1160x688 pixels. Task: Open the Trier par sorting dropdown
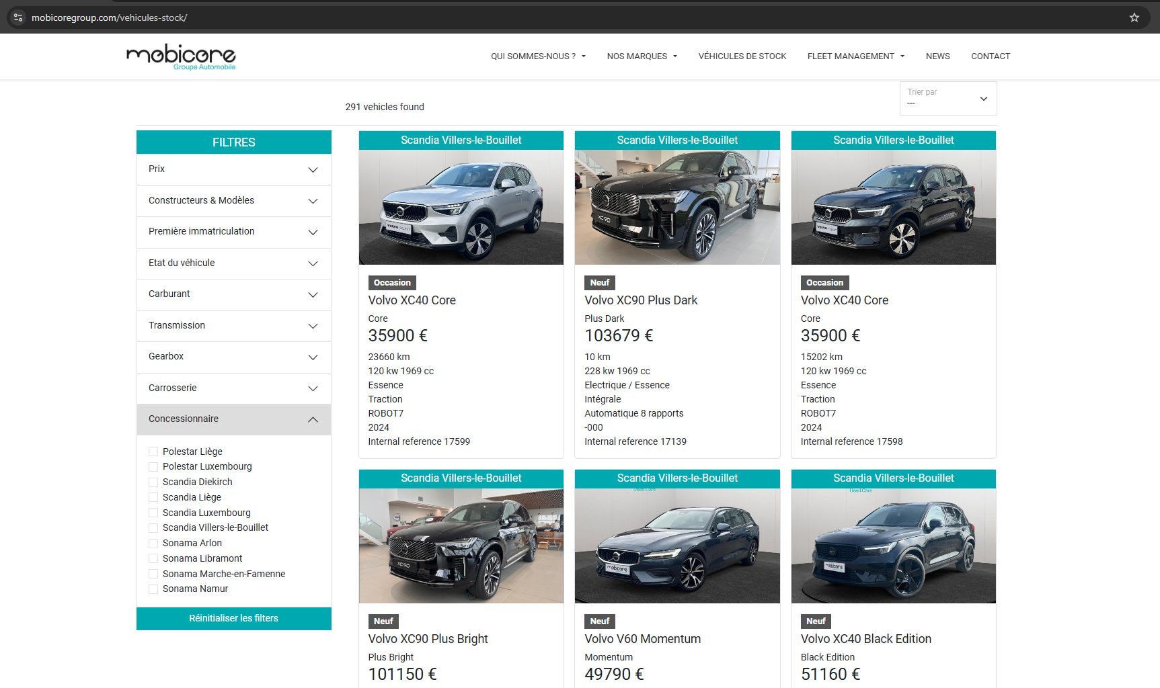[948, 98]
